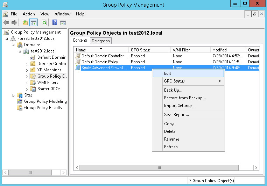The width and height of the screenshot is (267, 186).
Task: Expand the Starter GPOs node
Action: (x=27, y=89)
